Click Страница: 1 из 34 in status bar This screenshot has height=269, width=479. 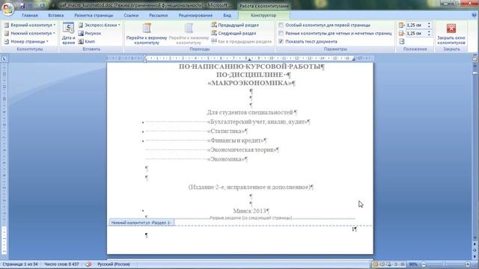[20, 264]
